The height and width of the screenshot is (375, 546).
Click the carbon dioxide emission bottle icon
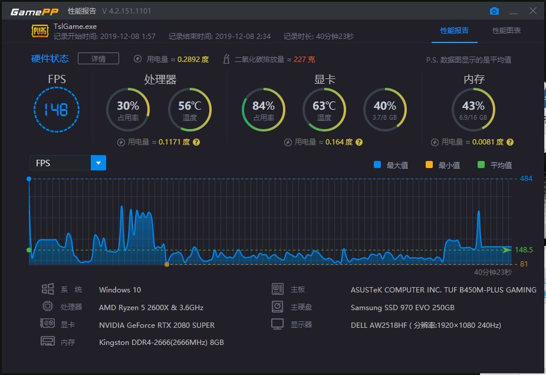[226, 59]
